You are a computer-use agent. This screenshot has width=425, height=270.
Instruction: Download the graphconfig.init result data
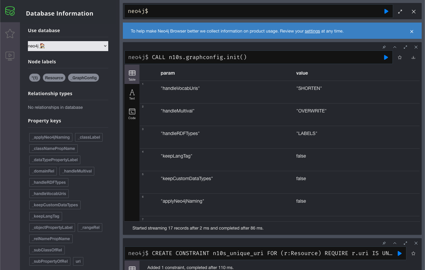pyautogui.click(x=413, y=57)
